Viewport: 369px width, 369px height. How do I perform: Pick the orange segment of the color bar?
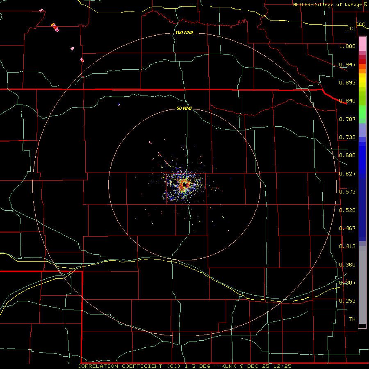tap(362, 71)
